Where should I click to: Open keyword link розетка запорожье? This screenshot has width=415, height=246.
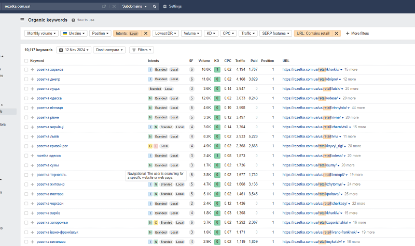(52, 223)
